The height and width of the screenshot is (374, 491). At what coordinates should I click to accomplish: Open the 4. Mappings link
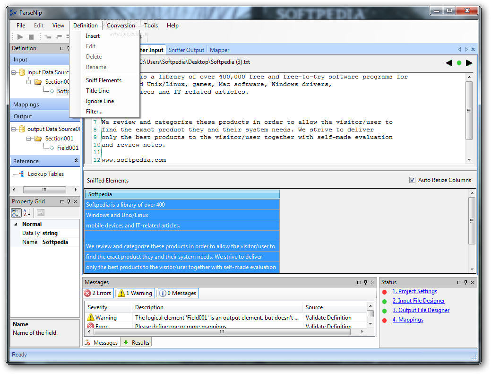pyautogui.click(x=408, y=320)
